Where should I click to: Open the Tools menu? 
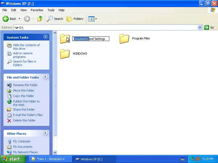point(51,10)
